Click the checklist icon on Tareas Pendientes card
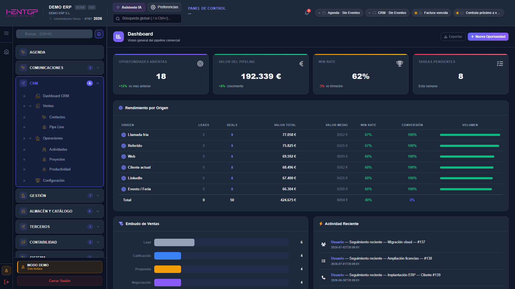The image size is (515, 289). point(500,64)
